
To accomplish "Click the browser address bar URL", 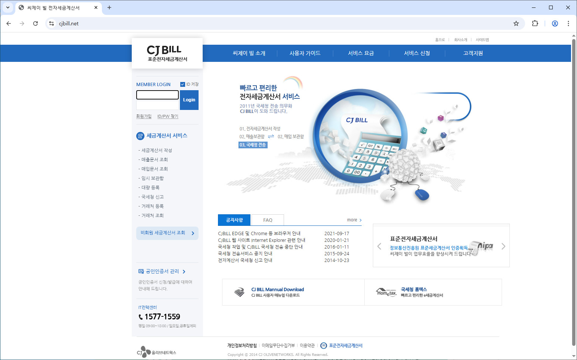I will click(69, 23).
